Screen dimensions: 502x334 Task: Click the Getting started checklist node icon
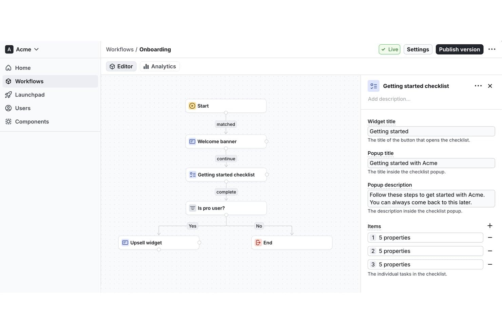(192, 175)
